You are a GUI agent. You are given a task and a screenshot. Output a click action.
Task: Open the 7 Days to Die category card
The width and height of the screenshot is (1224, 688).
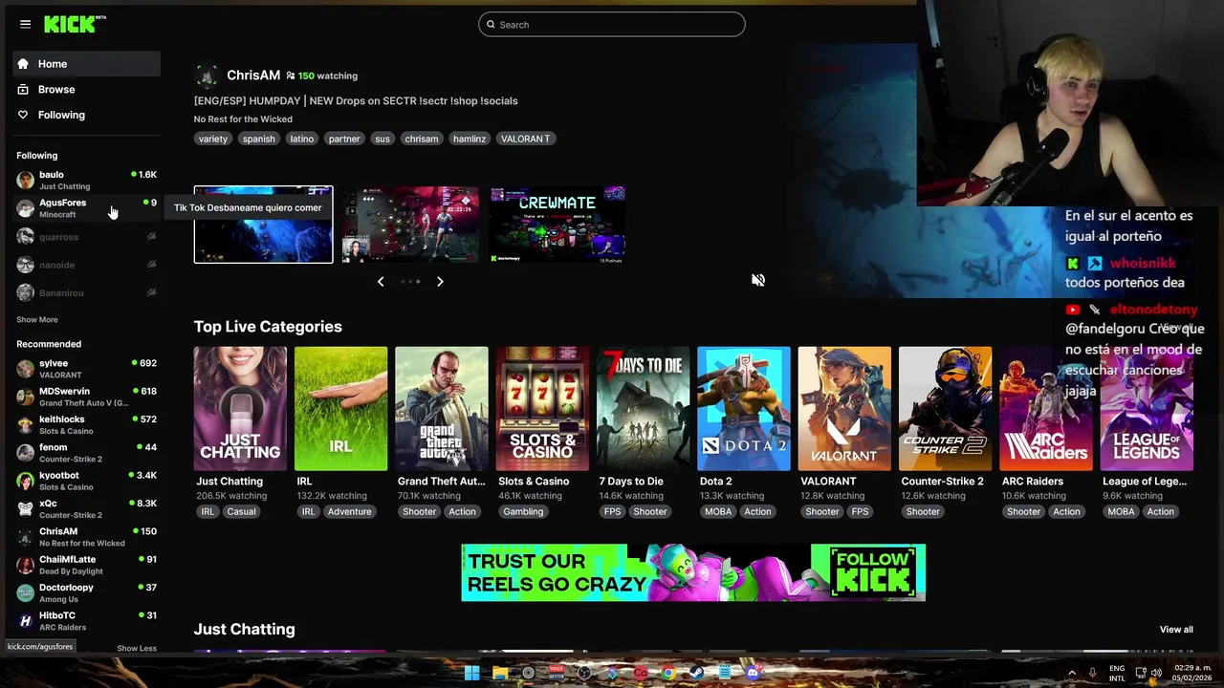tap(644, 409)
